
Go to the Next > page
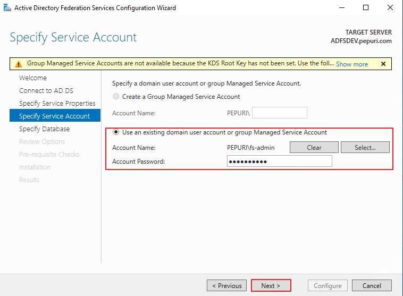[x=271, y=285]
